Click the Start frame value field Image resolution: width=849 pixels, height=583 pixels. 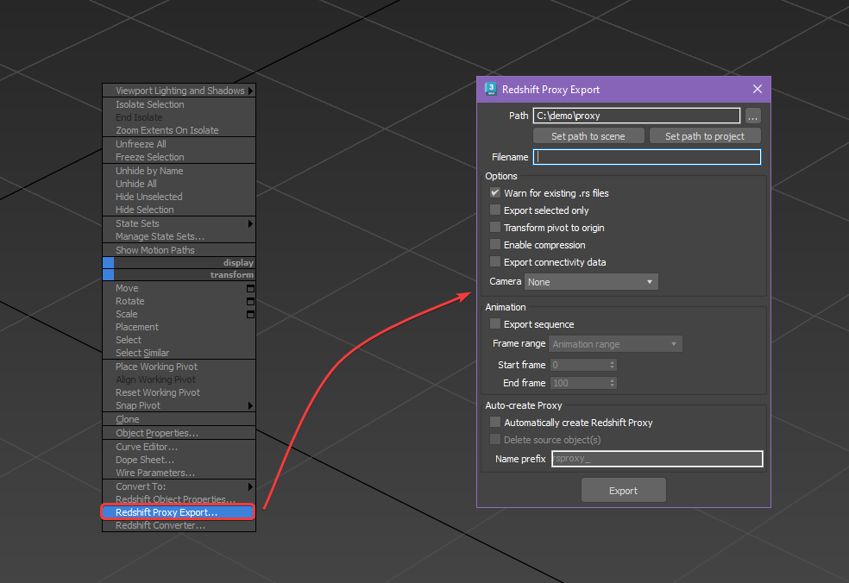pos(579,366)
